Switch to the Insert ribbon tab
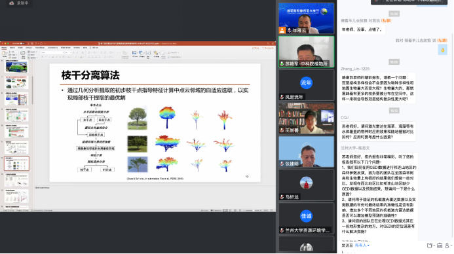Screen dimensions: 454x254 tap(12, 48)
